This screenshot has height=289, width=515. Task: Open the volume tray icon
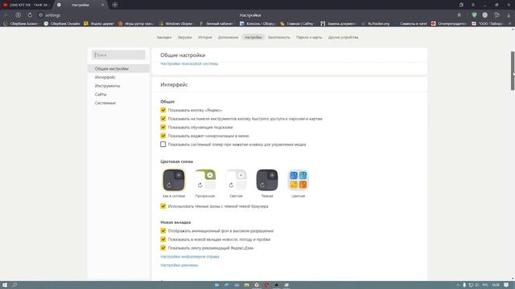[477, 285]
